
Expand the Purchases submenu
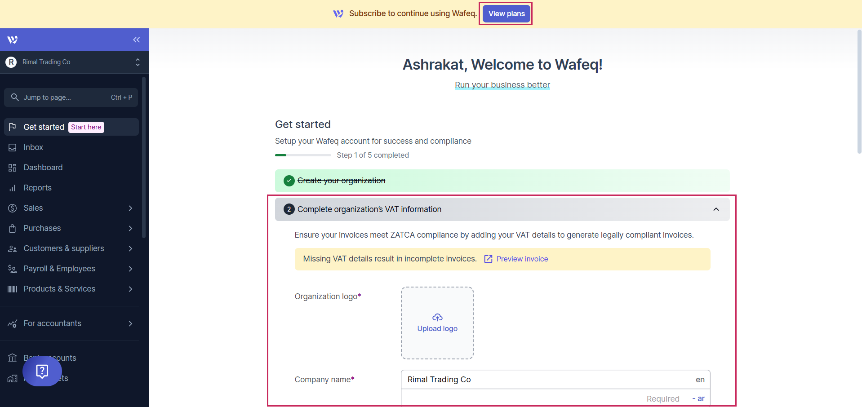[x=130, y=228]
